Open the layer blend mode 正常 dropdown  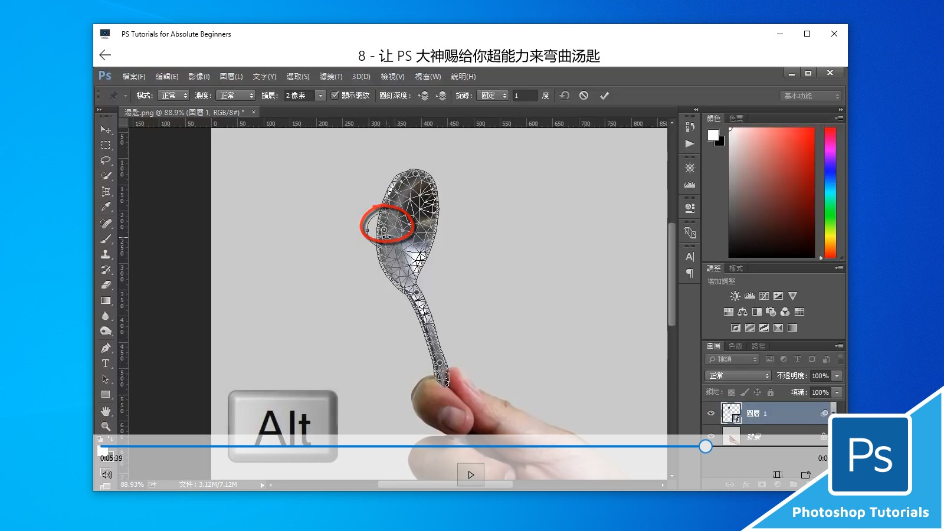point(738,376)
